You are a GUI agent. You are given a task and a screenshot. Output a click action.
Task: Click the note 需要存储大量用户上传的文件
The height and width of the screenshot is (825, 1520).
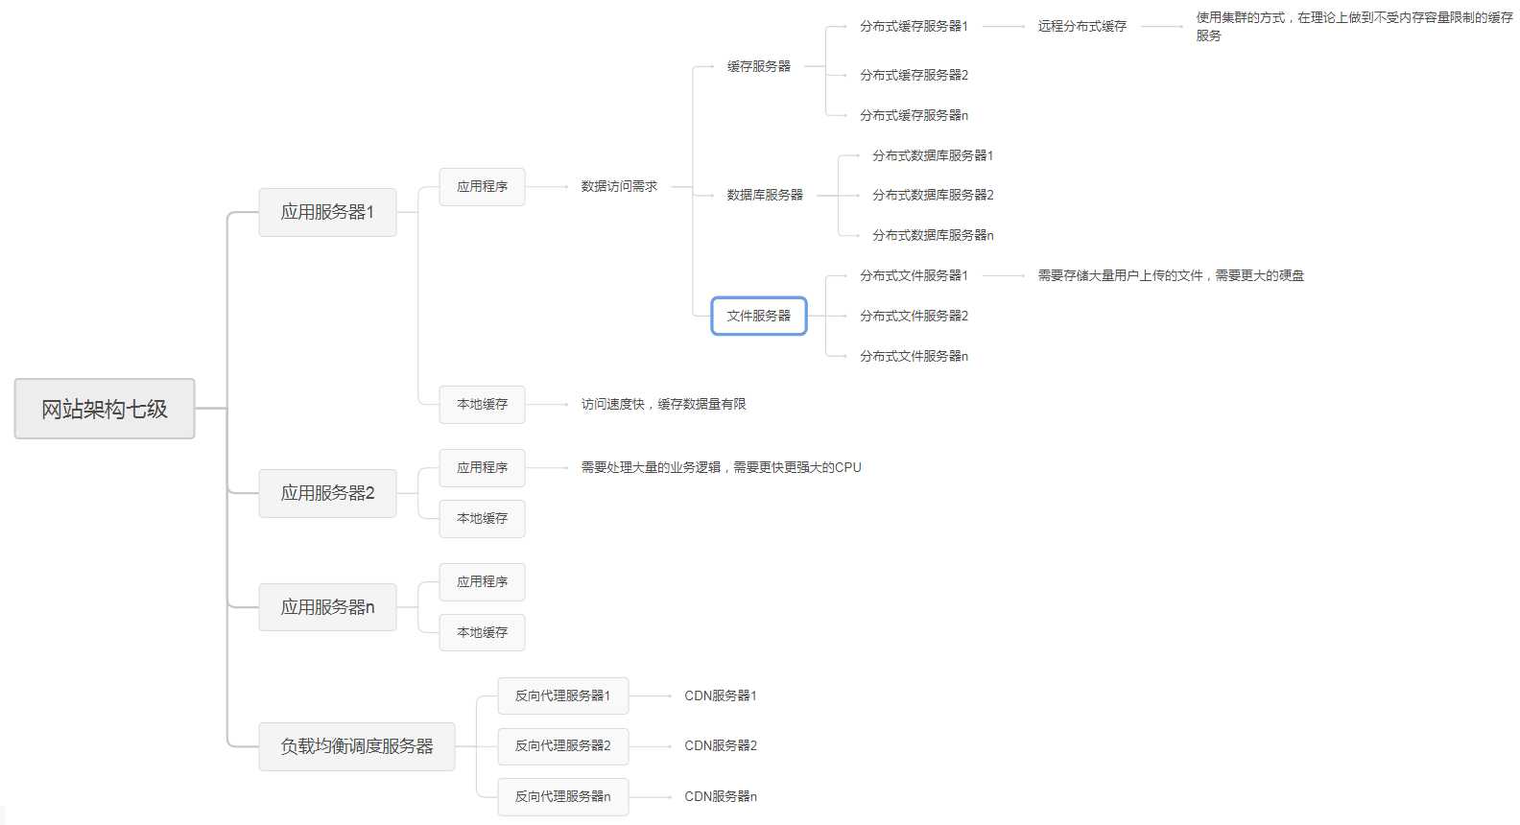(x=1171, y=275)
